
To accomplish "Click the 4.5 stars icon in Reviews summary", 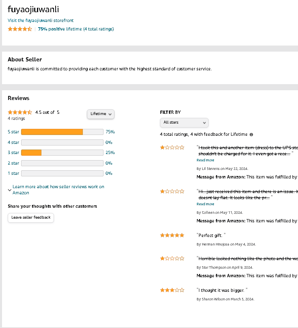I will click(19, 112).
